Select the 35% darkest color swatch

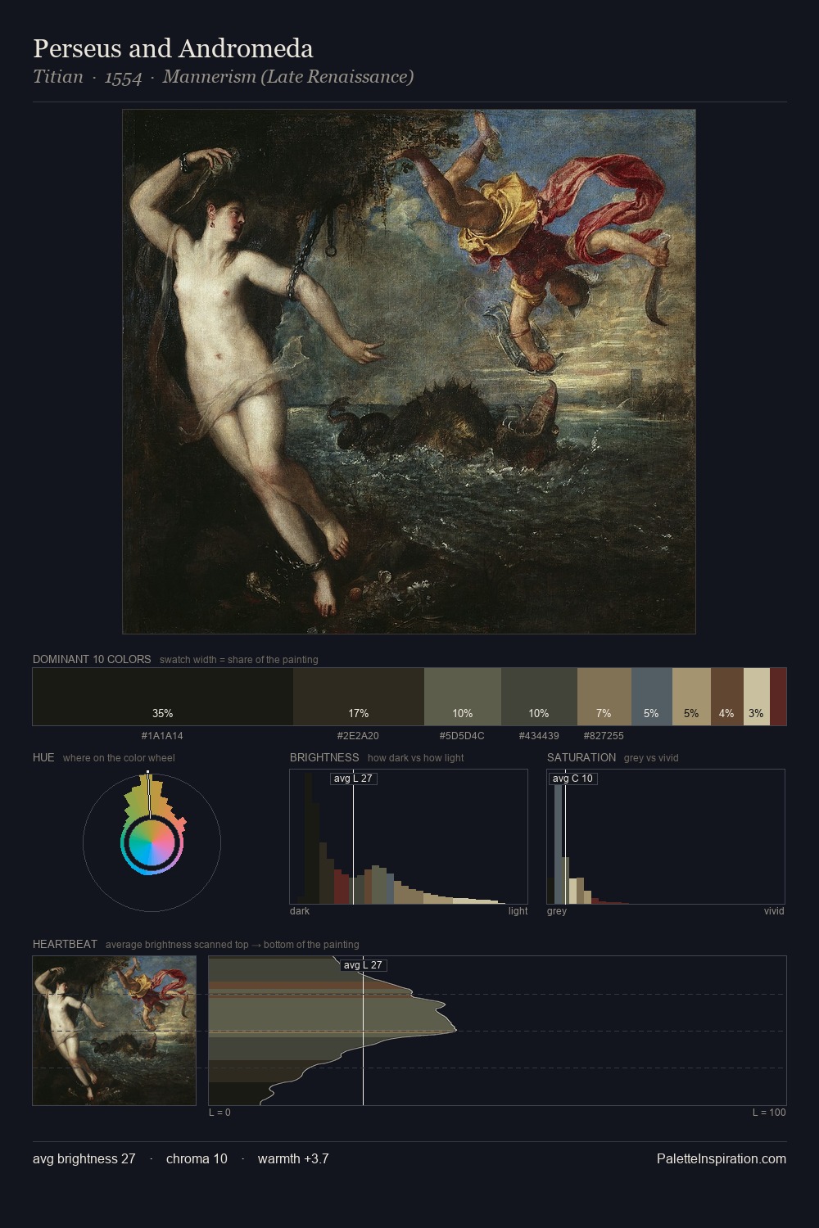point(163,697)
